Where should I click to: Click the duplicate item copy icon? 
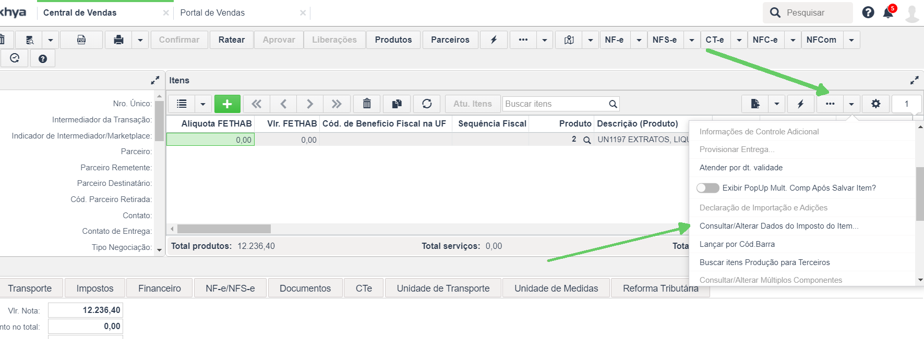coord(397,104)
